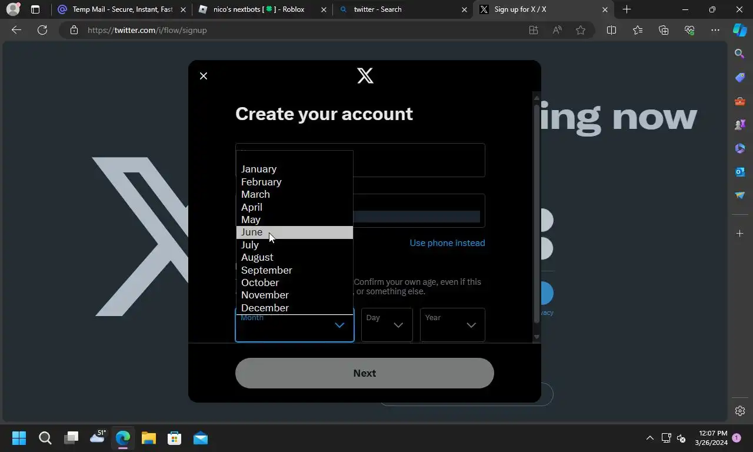Go back to previous page
The image size is (753, 452).
tap(16, 30)
